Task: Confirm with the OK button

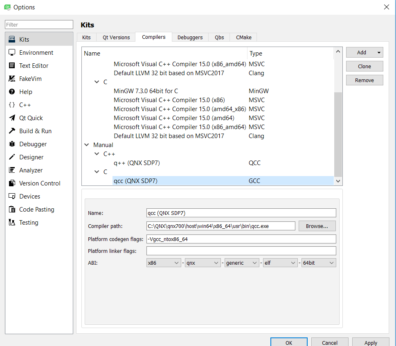Action: [x=289, y=342]
